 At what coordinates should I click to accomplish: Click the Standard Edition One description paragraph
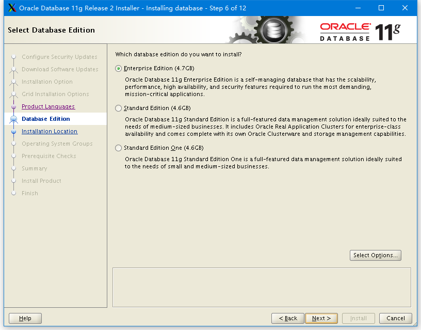[x=263, y=163]
